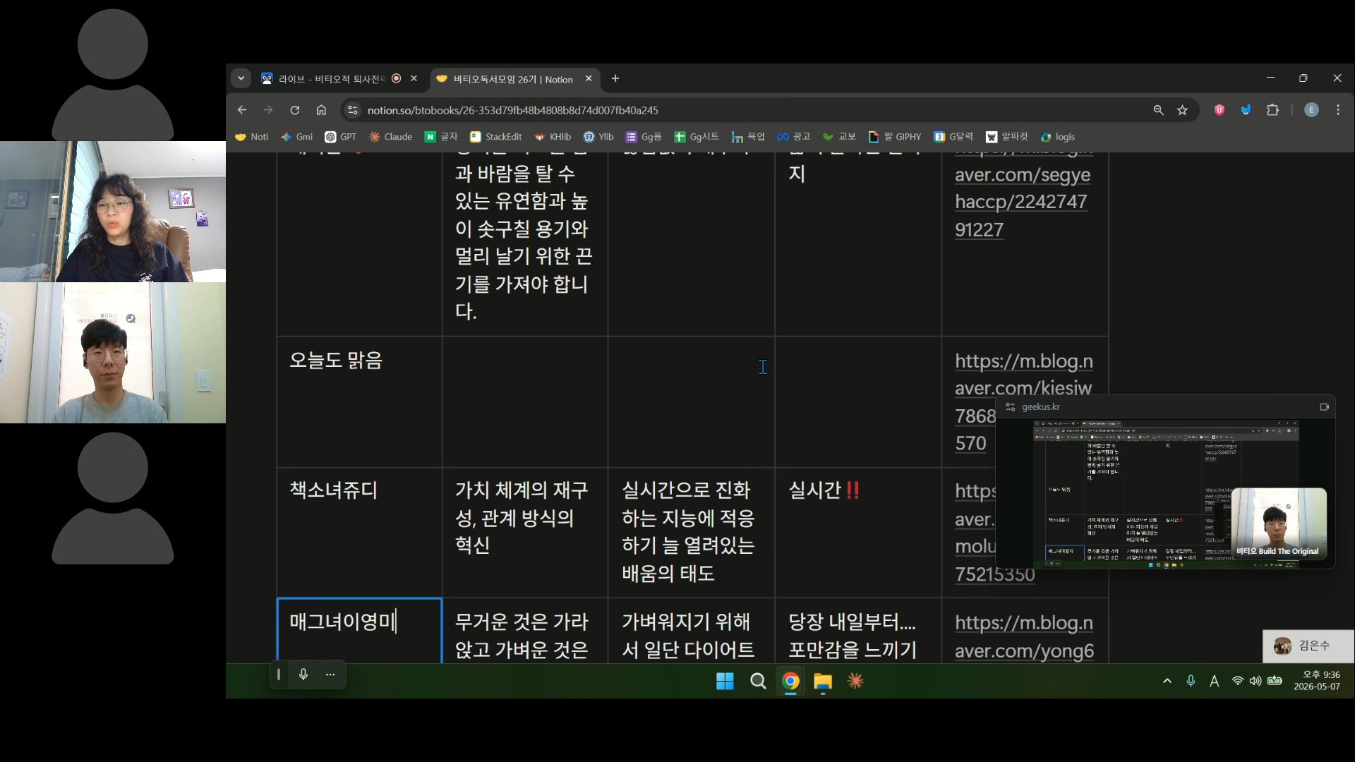The width and height of the screenshot is (1355, 762).
Task: Open the Extensions puzzle menu
Action: pos(1272,110)
